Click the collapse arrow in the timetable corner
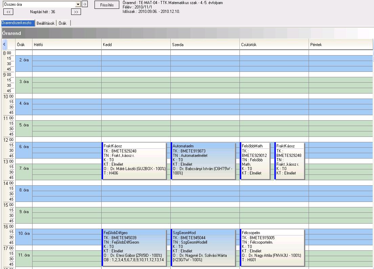Screen dimensions: 374x269 click(x=4, y=44)
